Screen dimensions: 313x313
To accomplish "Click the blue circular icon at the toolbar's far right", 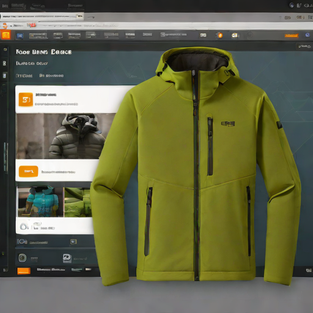I will (x=307, y=35).
